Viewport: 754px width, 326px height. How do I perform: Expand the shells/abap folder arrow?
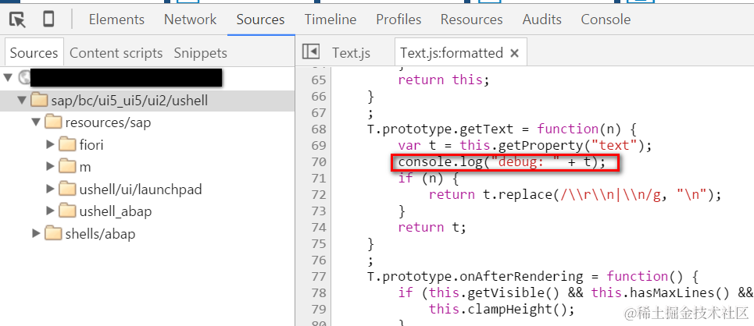coord(36,234)
